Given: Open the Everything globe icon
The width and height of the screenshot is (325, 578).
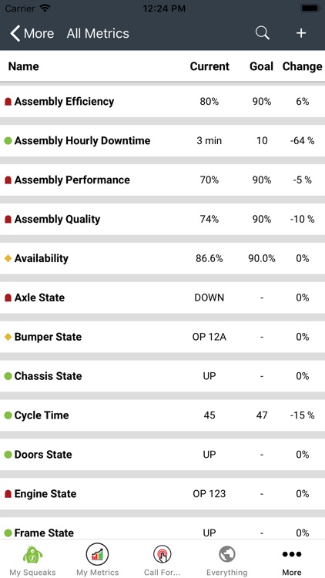Looking at the screenshot, I should click(x=227, y=554).
